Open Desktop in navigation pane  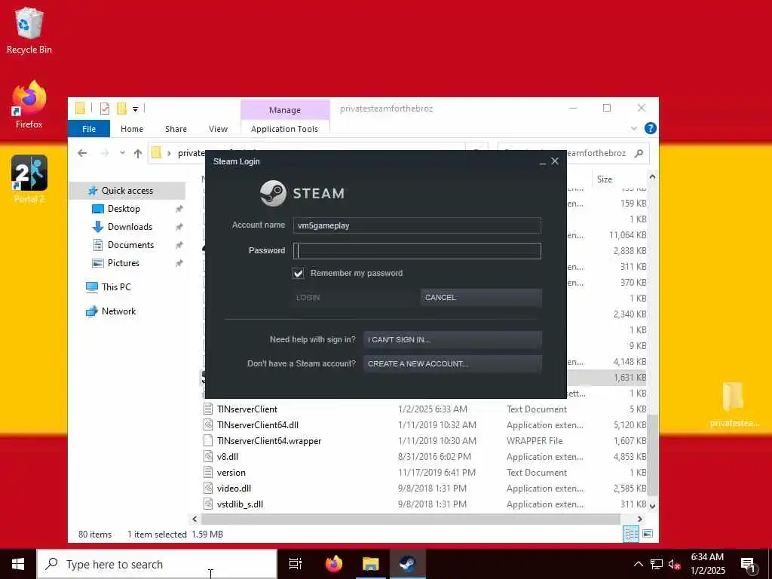[124, 209]
